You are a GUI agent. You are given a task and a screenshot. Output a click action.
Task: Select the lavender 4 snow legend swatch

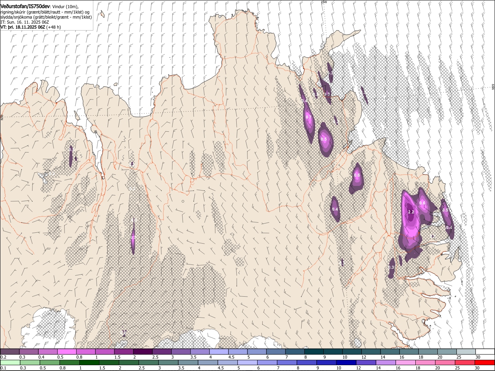(218, 352)
